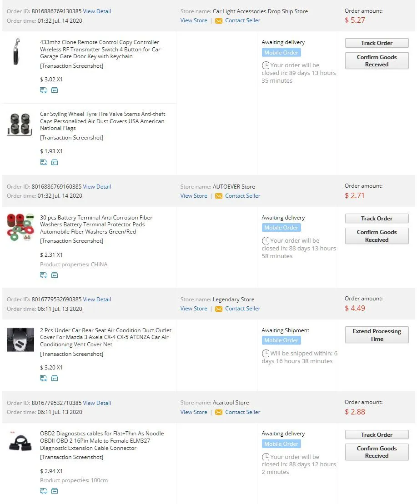Click the clone remote control thumbnail
Image resolution: width=417 pixels, height=504 pixels.
coord(17,51)
